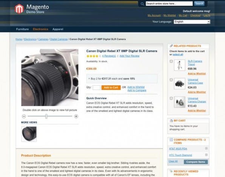Add Universal Camera Charger to Wishlist
The image size is (225, 177).
click(x=197, y=110)
